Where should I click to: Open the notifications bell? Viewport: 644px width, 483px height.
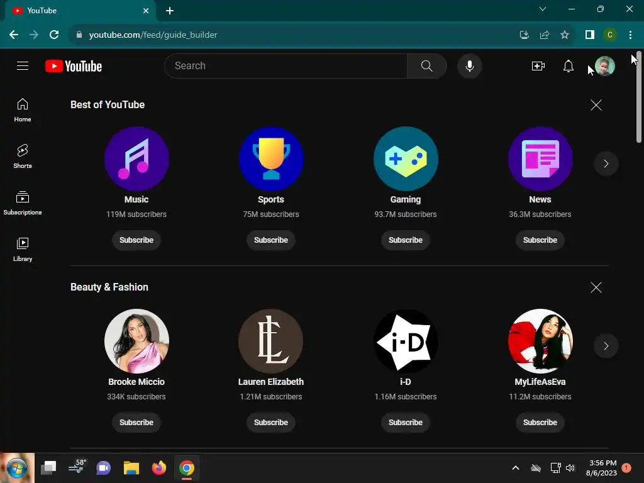(569, 65)
